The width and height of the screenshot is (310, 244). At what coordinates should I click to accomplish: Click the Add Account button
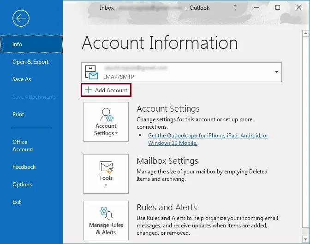(107, 90)
